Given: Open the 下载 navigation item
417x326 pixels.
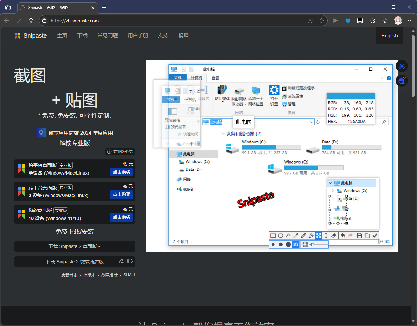Looking at the screenshot, I should click(82, 36).
